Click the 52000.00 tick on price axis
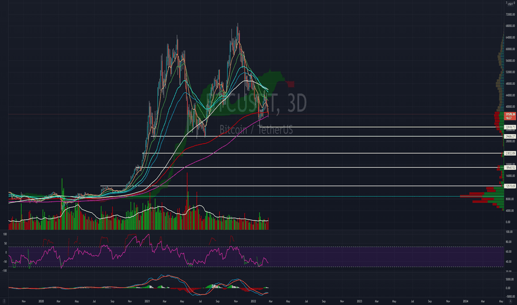This screenshot has width=517, height=305. pyautogui.click(x=510, y=72)
